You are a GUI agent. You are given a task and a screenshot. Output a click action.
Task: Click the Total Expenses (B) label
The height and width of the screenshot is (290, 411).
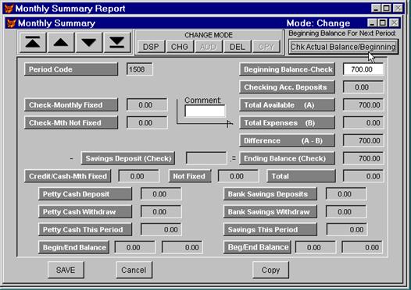point(288,122)
